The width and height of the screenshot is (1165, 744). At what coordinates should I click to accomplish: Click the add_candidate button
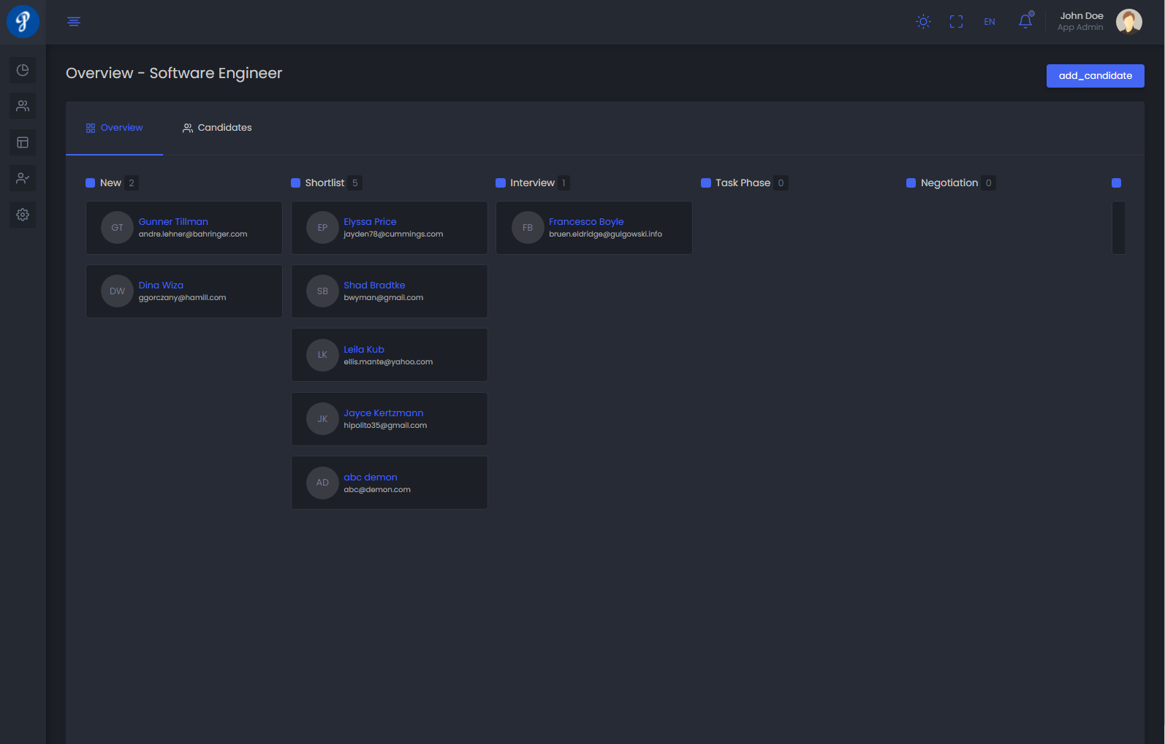click(x=1095, y=76)
